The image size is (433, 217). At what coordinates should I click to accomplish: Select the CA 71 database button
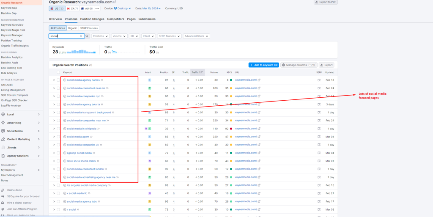click(x=73, y=8)
